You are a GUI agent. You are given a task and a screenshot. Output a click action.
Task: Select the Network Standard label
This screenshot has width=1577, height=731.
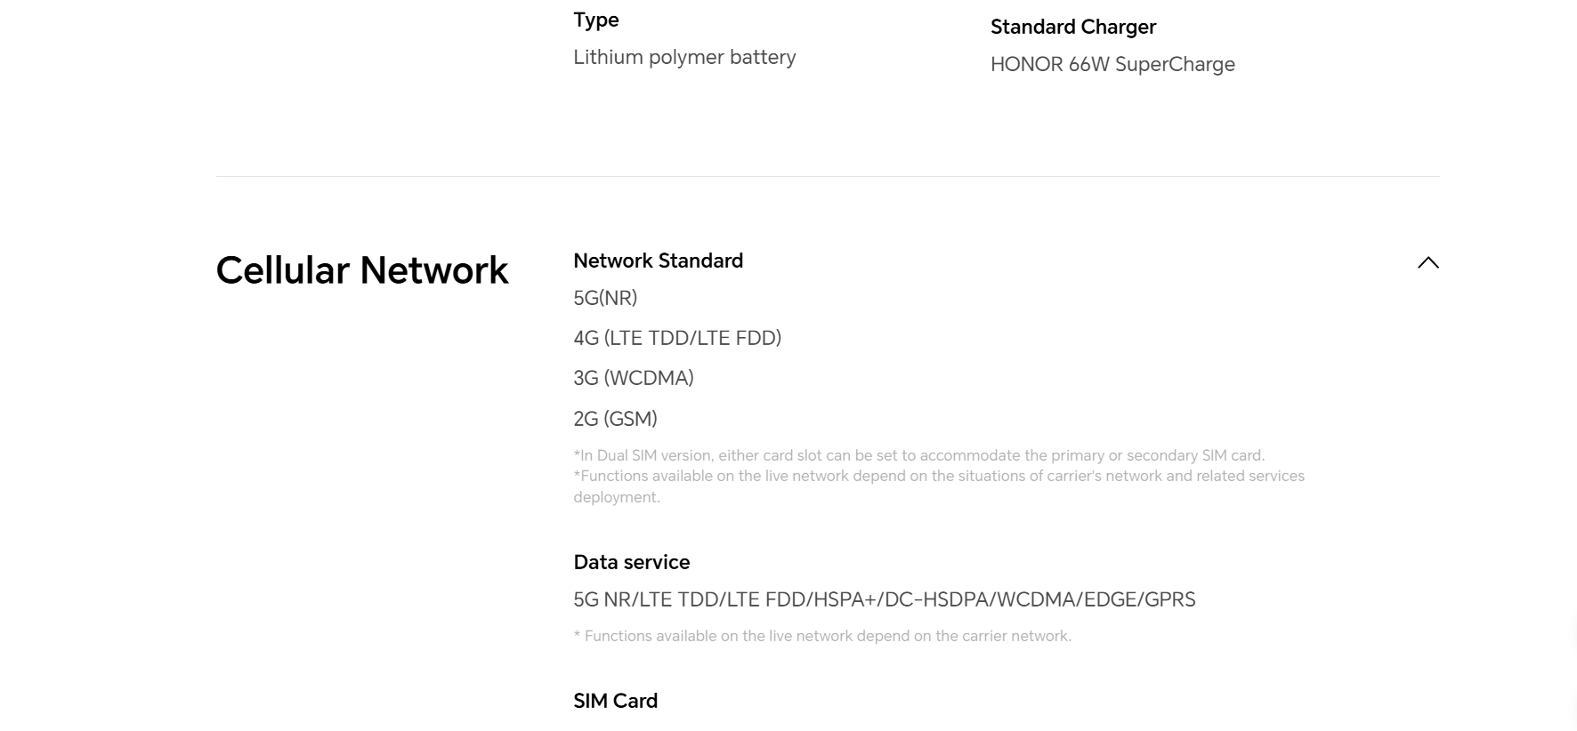(658, 261)
